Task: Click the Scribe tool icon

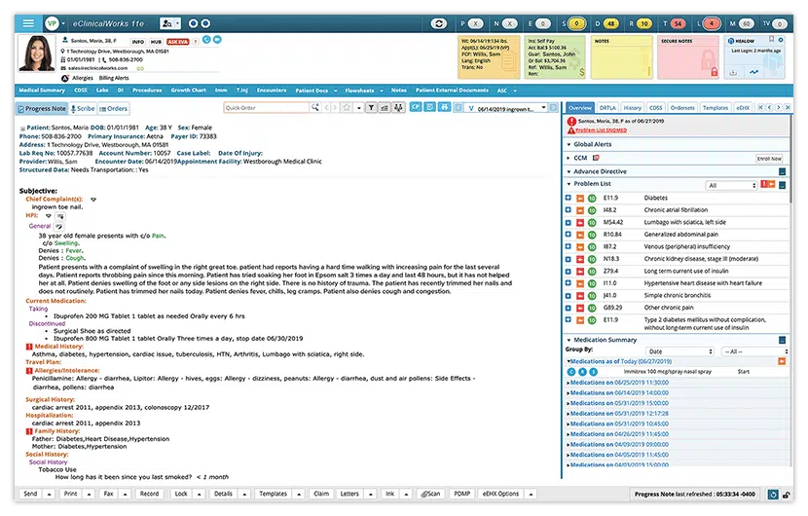Action: [x=84, y=108]
